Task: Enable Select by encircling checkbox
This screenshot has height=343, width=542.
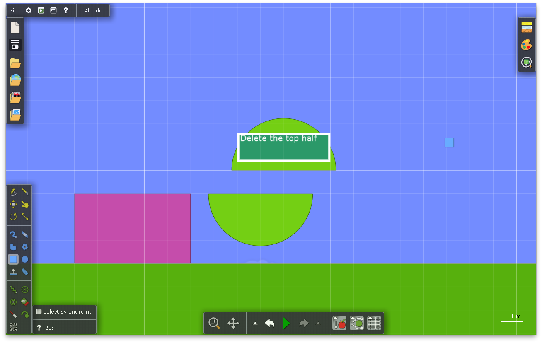Action: tap(39, 312)
